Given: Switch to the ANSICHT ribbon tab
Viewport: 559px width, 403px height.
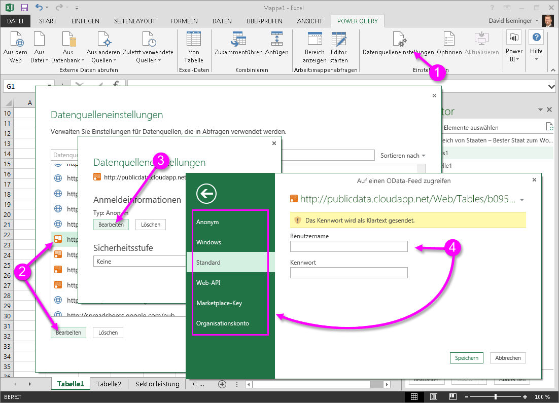Looking at the screenshot, I should click(310, 21).
